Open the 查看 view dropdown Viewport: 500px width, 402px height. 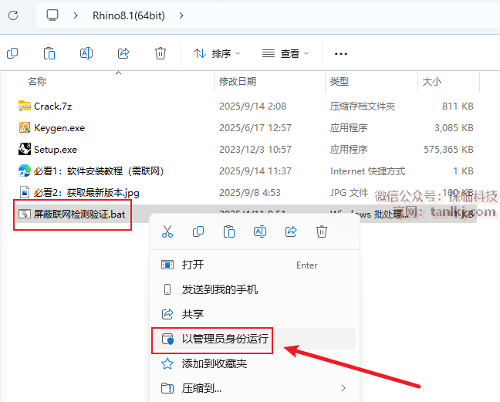point(285,53)
